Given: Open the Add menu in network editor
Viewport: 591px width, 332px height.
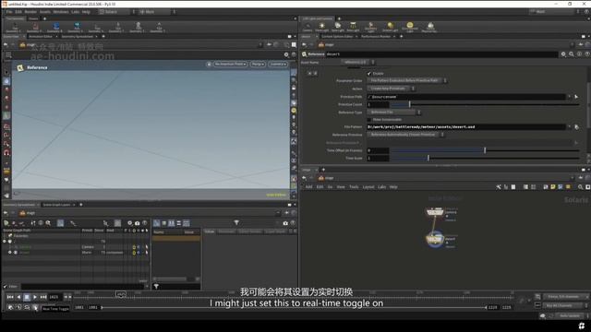Looking at the screenshot, I should point(308,187).
